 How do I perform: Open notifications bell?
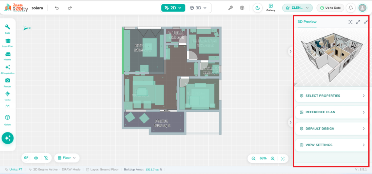(351, 8)
